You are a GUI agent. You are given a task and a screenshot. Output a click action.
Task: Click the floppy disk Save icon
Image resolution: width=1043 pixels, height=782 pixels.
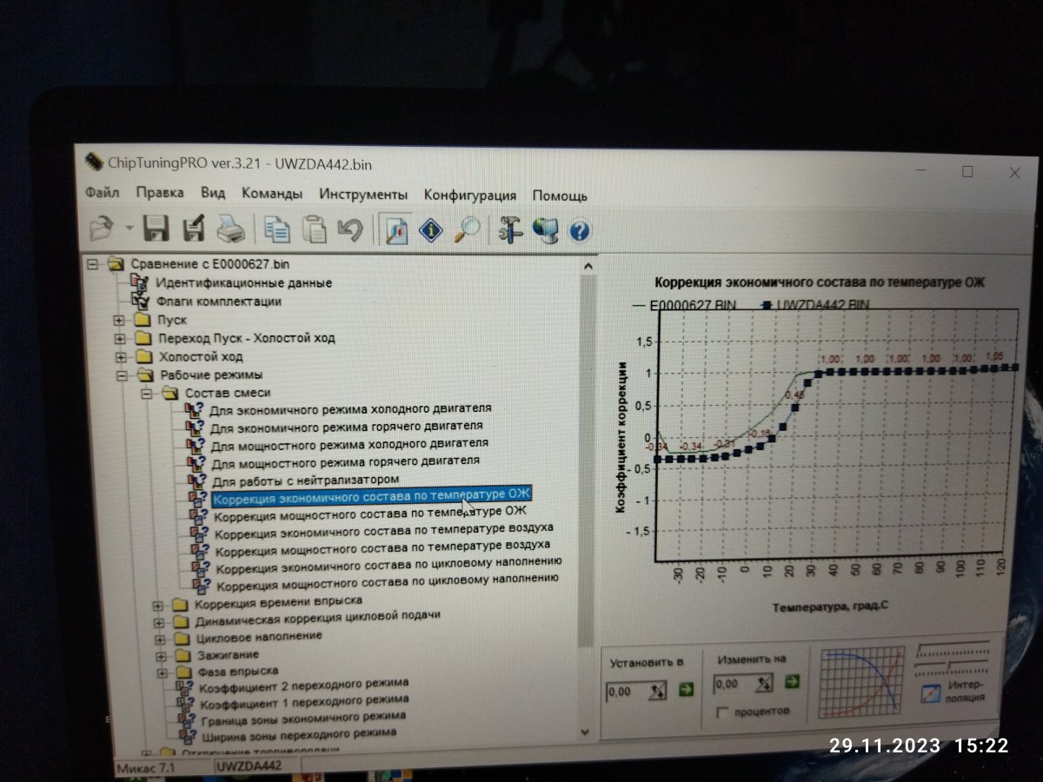[x=156, y=229]
